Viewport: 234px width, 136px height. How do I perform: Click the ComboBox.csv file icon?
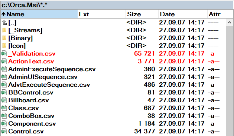click(4, 116)
